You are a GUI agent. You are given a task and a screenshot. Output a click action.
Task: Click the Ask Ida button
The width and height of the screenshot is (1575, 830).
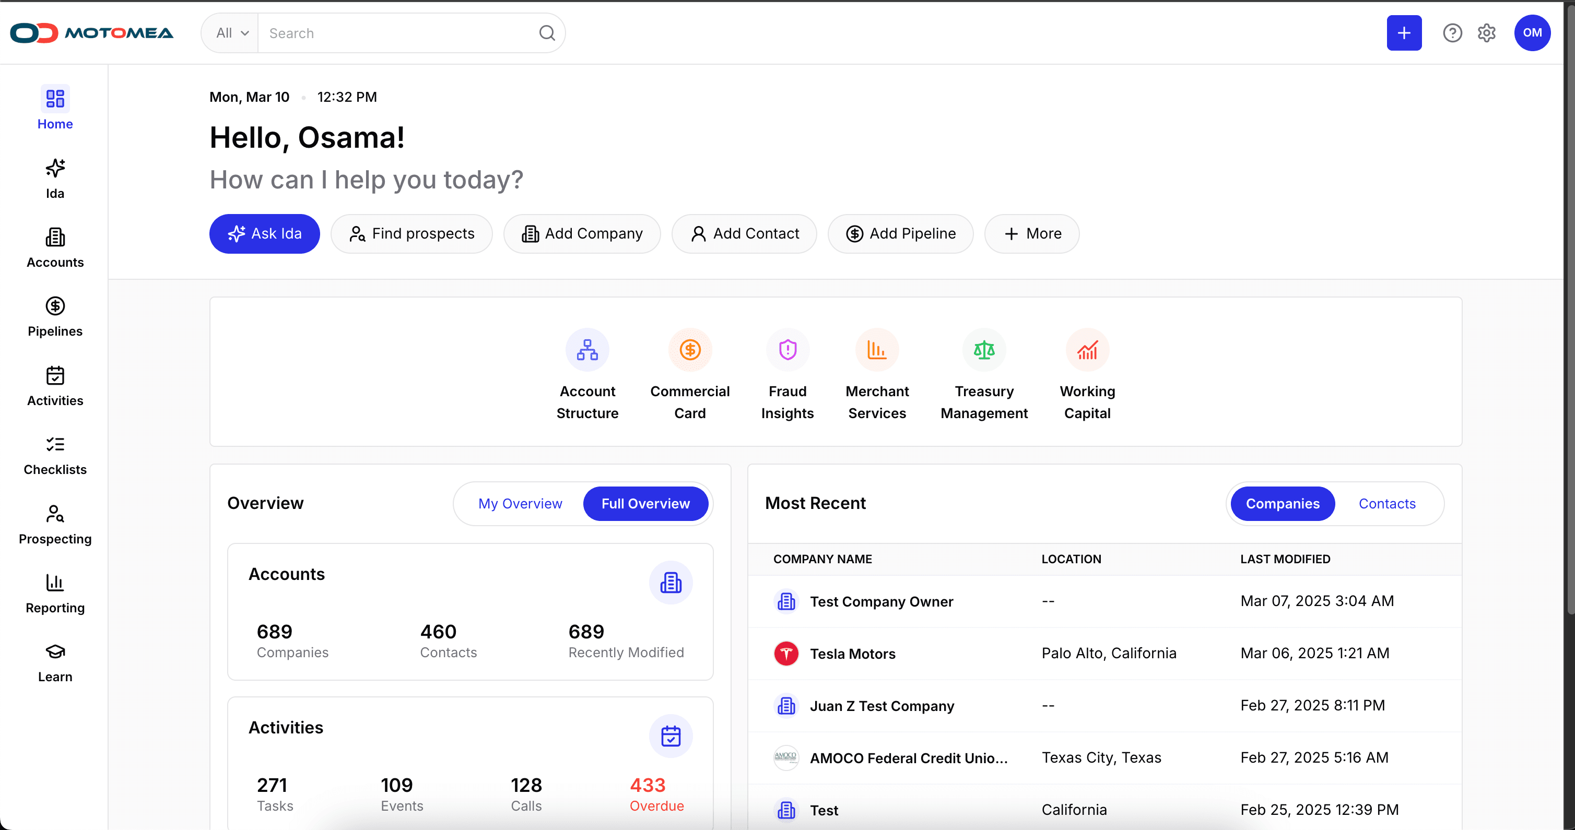(x=264, y=233)
